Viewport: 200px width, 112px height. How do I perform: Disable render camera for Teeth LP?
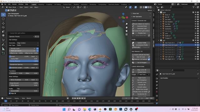pos(198,36)
